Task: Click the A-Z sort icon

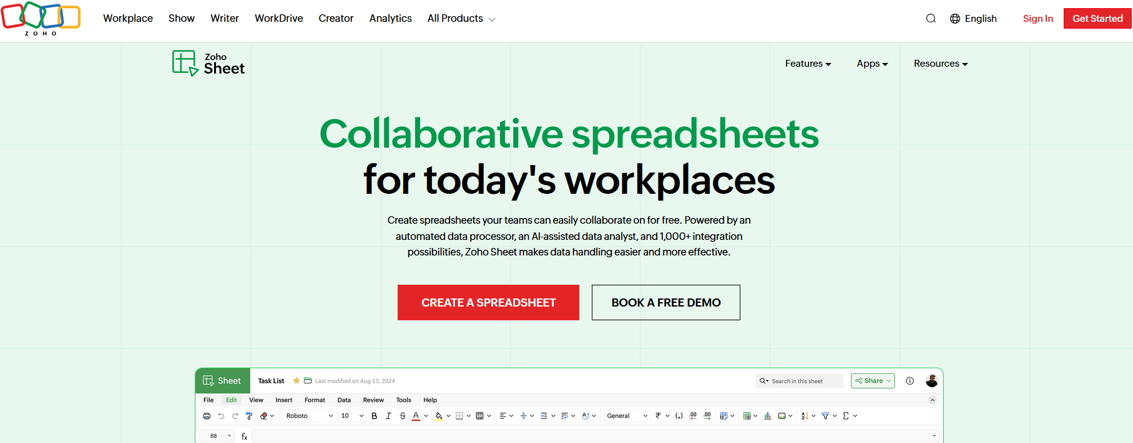Action: point(805,416)
